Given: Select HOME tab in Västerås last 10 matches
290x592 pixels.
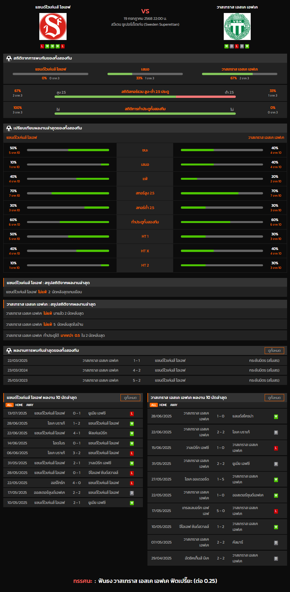Looking at the screenshot, I should [x=163, y=405].
